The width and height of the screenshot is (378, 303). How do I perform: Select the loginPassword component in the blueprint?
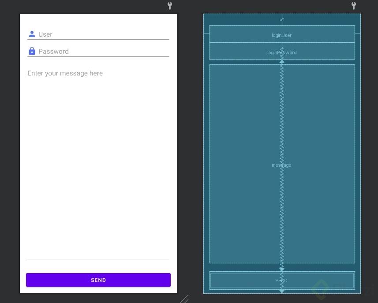point(282,51)
